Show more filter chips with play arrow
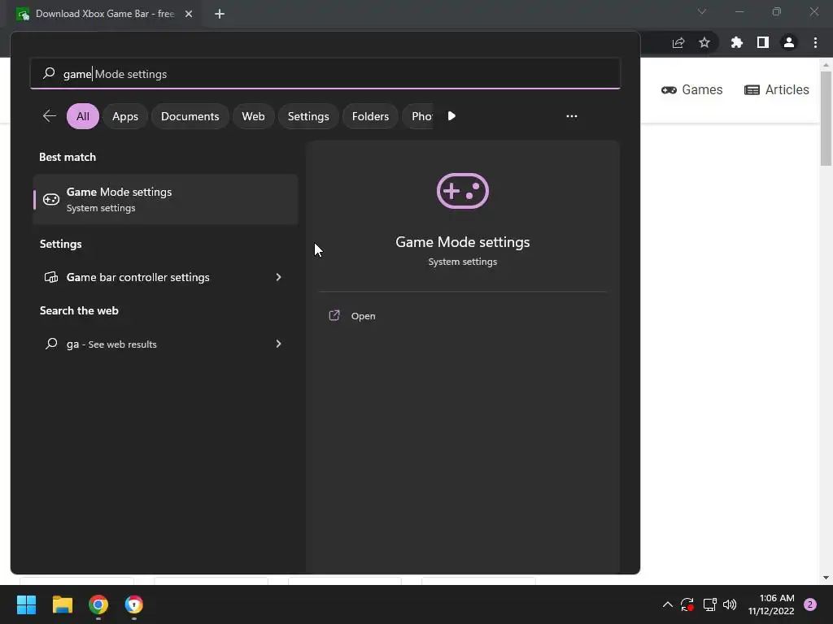This screenshot has height=624, width=833. point(451,115)
